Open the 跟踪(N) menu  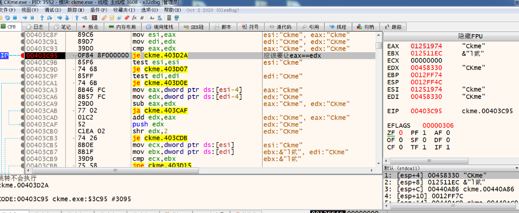(76, 10)
